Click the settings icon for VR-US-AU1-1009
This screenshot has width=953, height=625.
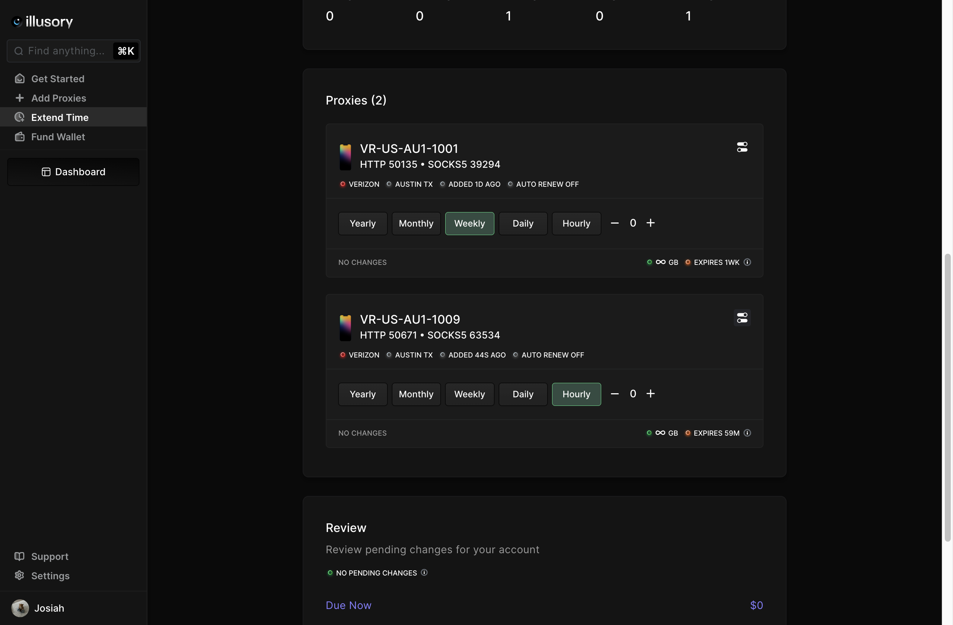[742, 318]
